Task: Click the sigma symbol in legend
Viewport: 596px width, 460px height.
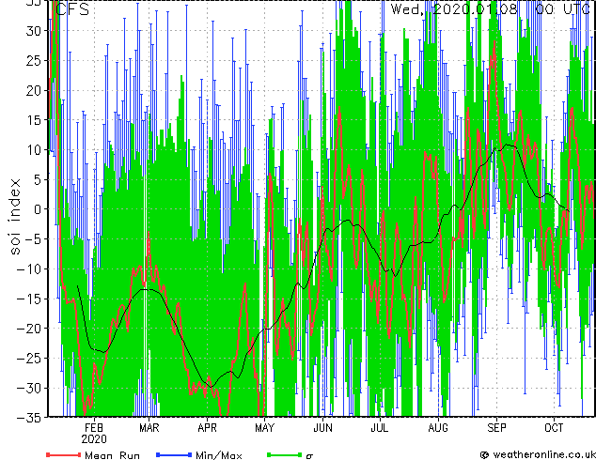Action: pyautogui.click(x=309, y=456)
